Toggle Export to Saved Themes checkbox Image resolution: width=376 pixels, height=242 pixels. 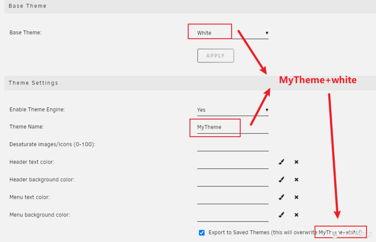tap(202, 233)
